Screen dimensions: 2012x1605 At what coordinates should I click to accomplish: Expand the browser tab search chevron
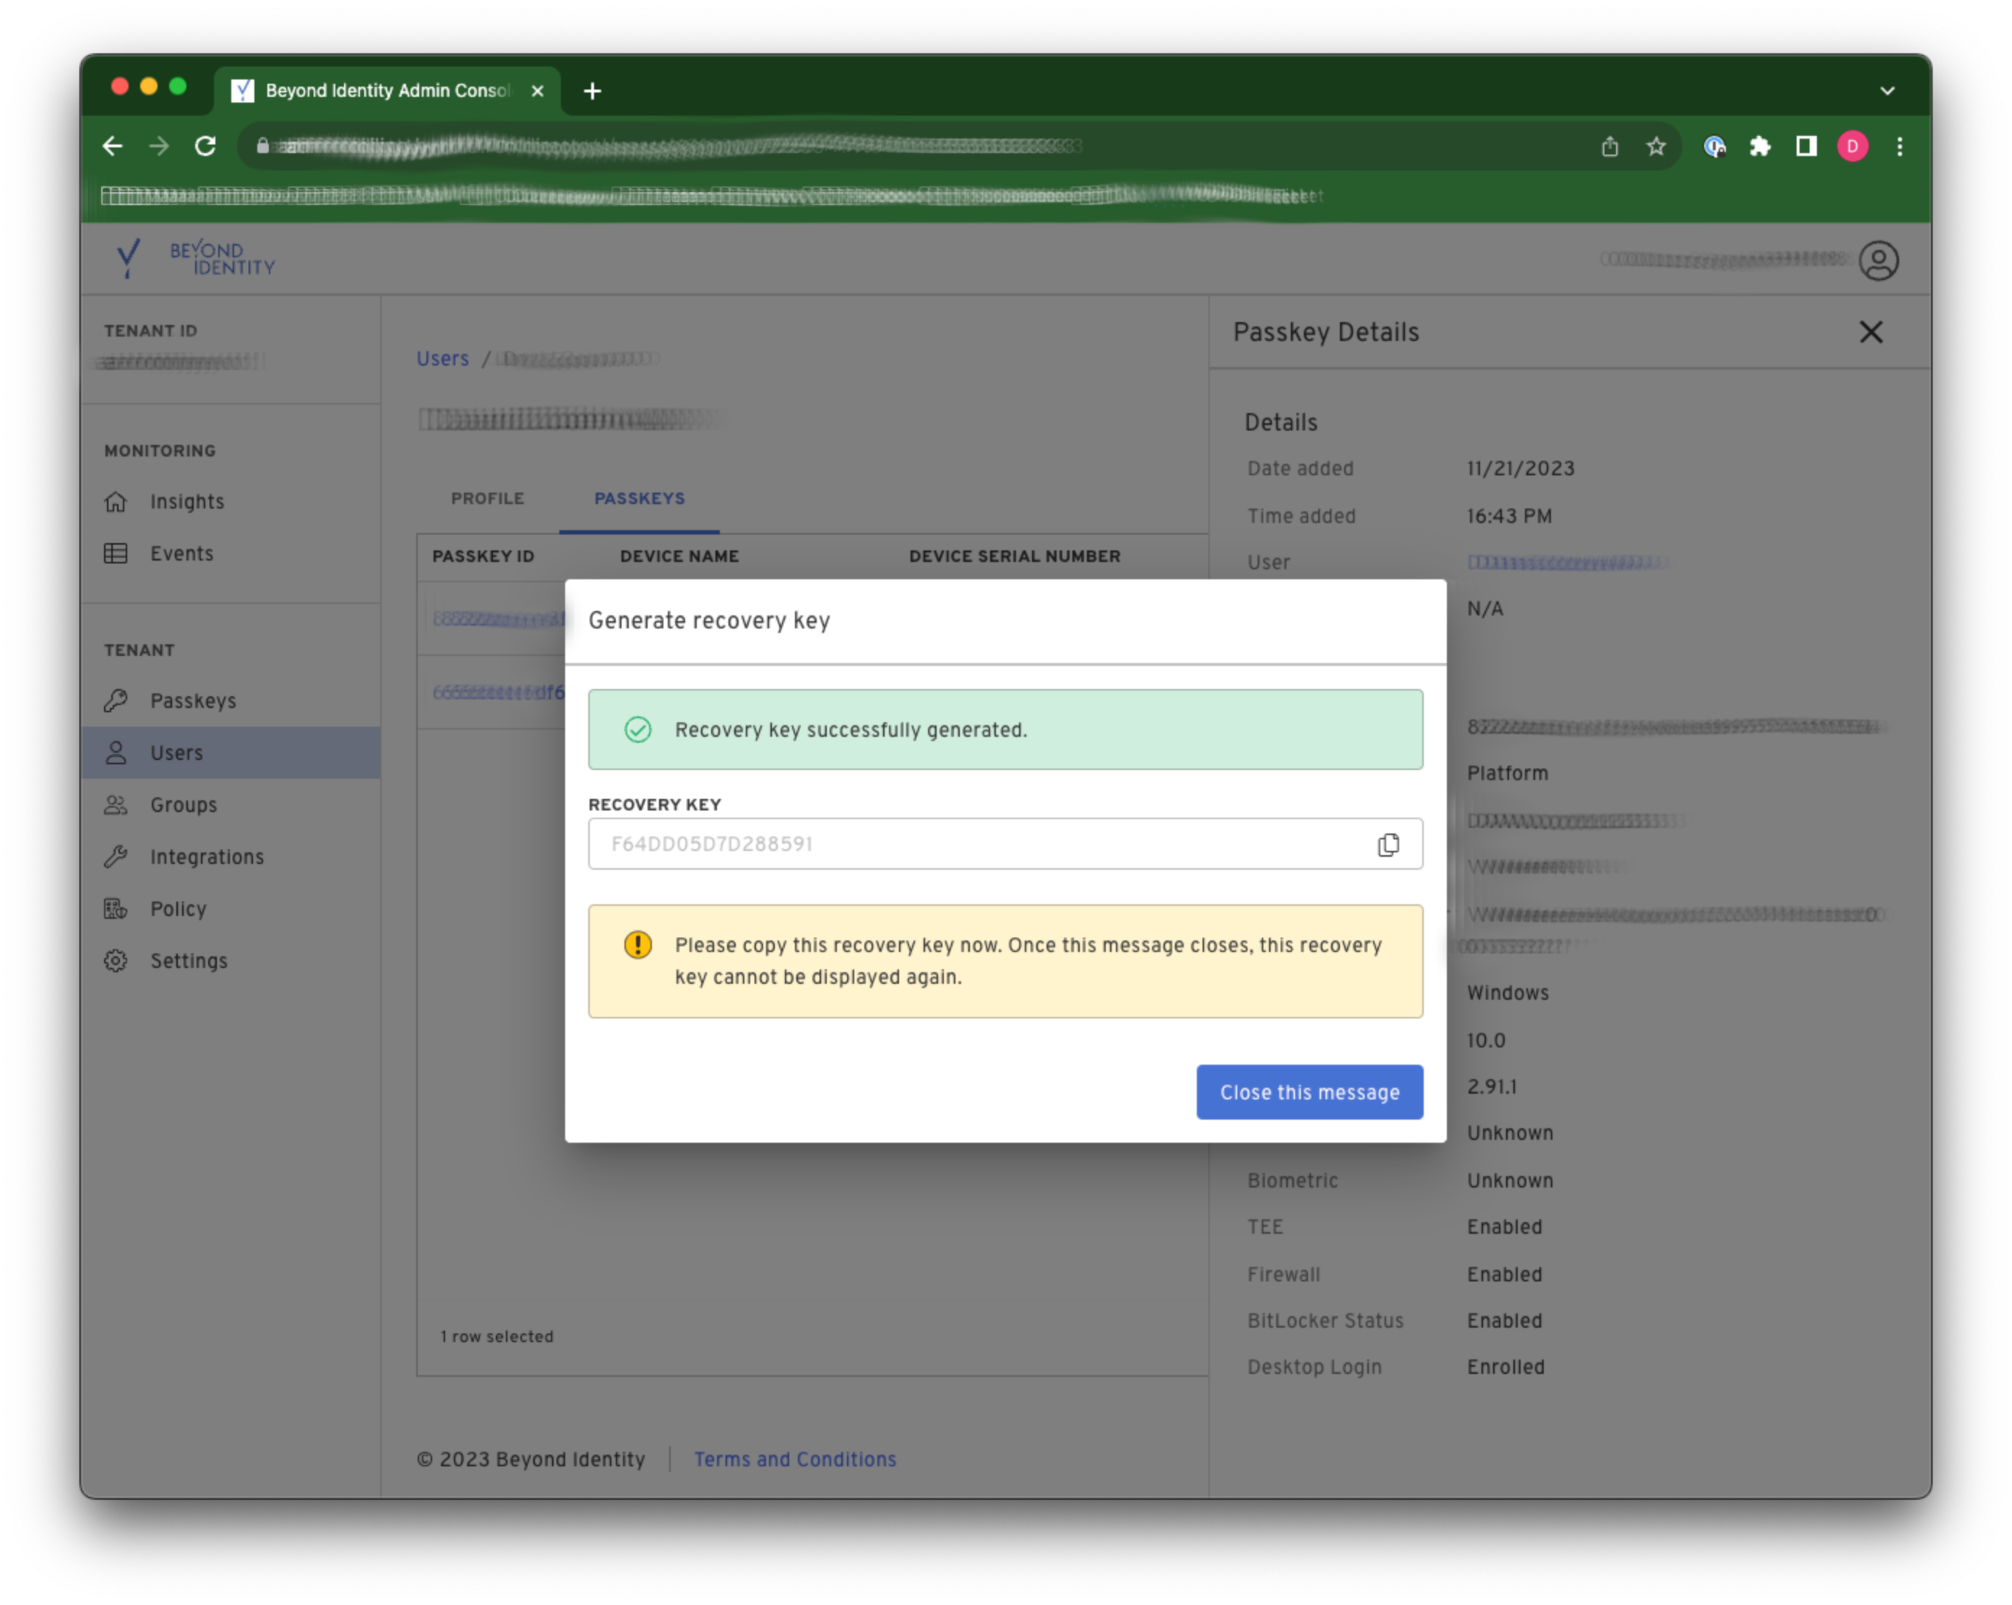[1887, 92]
